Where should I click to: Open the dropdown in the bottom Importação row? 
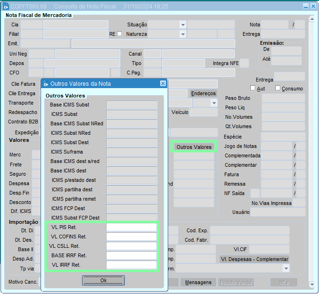pos(286,268)
